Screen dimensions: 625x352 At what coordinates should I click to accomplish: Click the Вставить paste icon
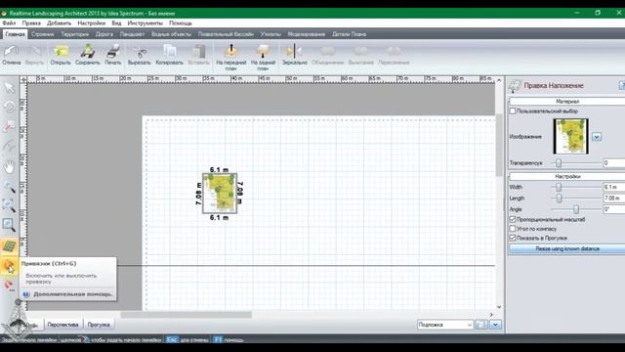click(x=198, y=52)
